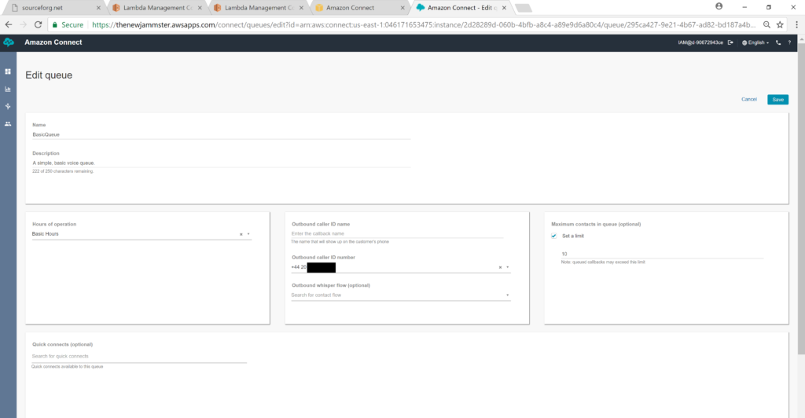Expand the Outbound whisper flow dropdown arrow
Image resolution: width=805 pixels, height=418 pixels.
click(508, 295)
